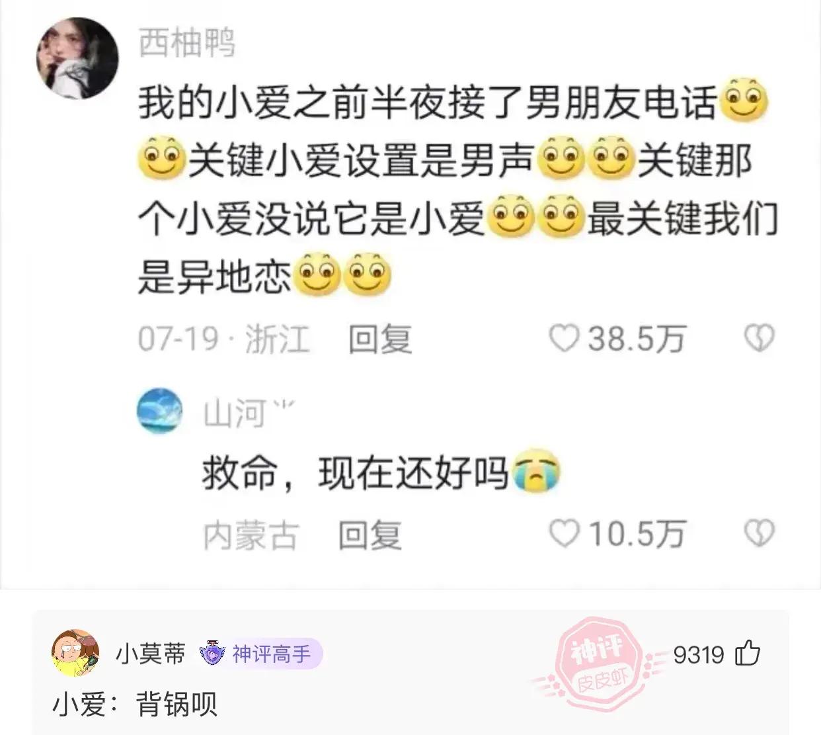Like 西柚鸭's comment with the heart icon
Image resolution: width=821 pixels, height=735 pixels.
click(564, 339)
